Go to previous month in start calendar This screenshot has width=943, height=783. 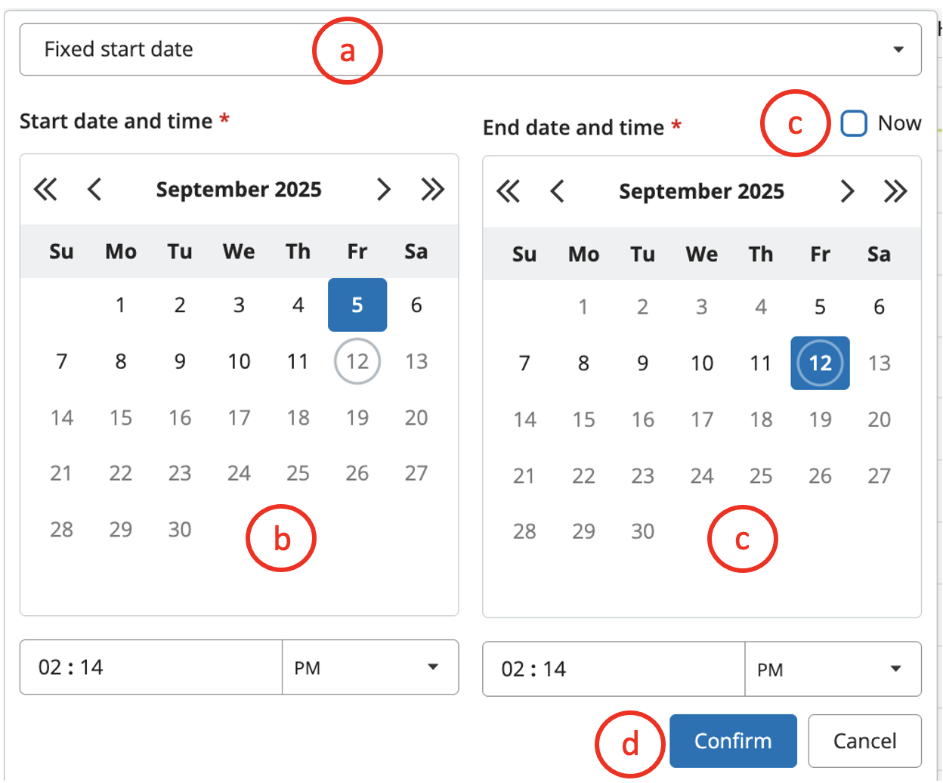(x=94, y=189)
